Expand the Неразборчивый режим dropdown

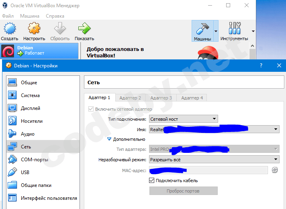pos(214,160)
